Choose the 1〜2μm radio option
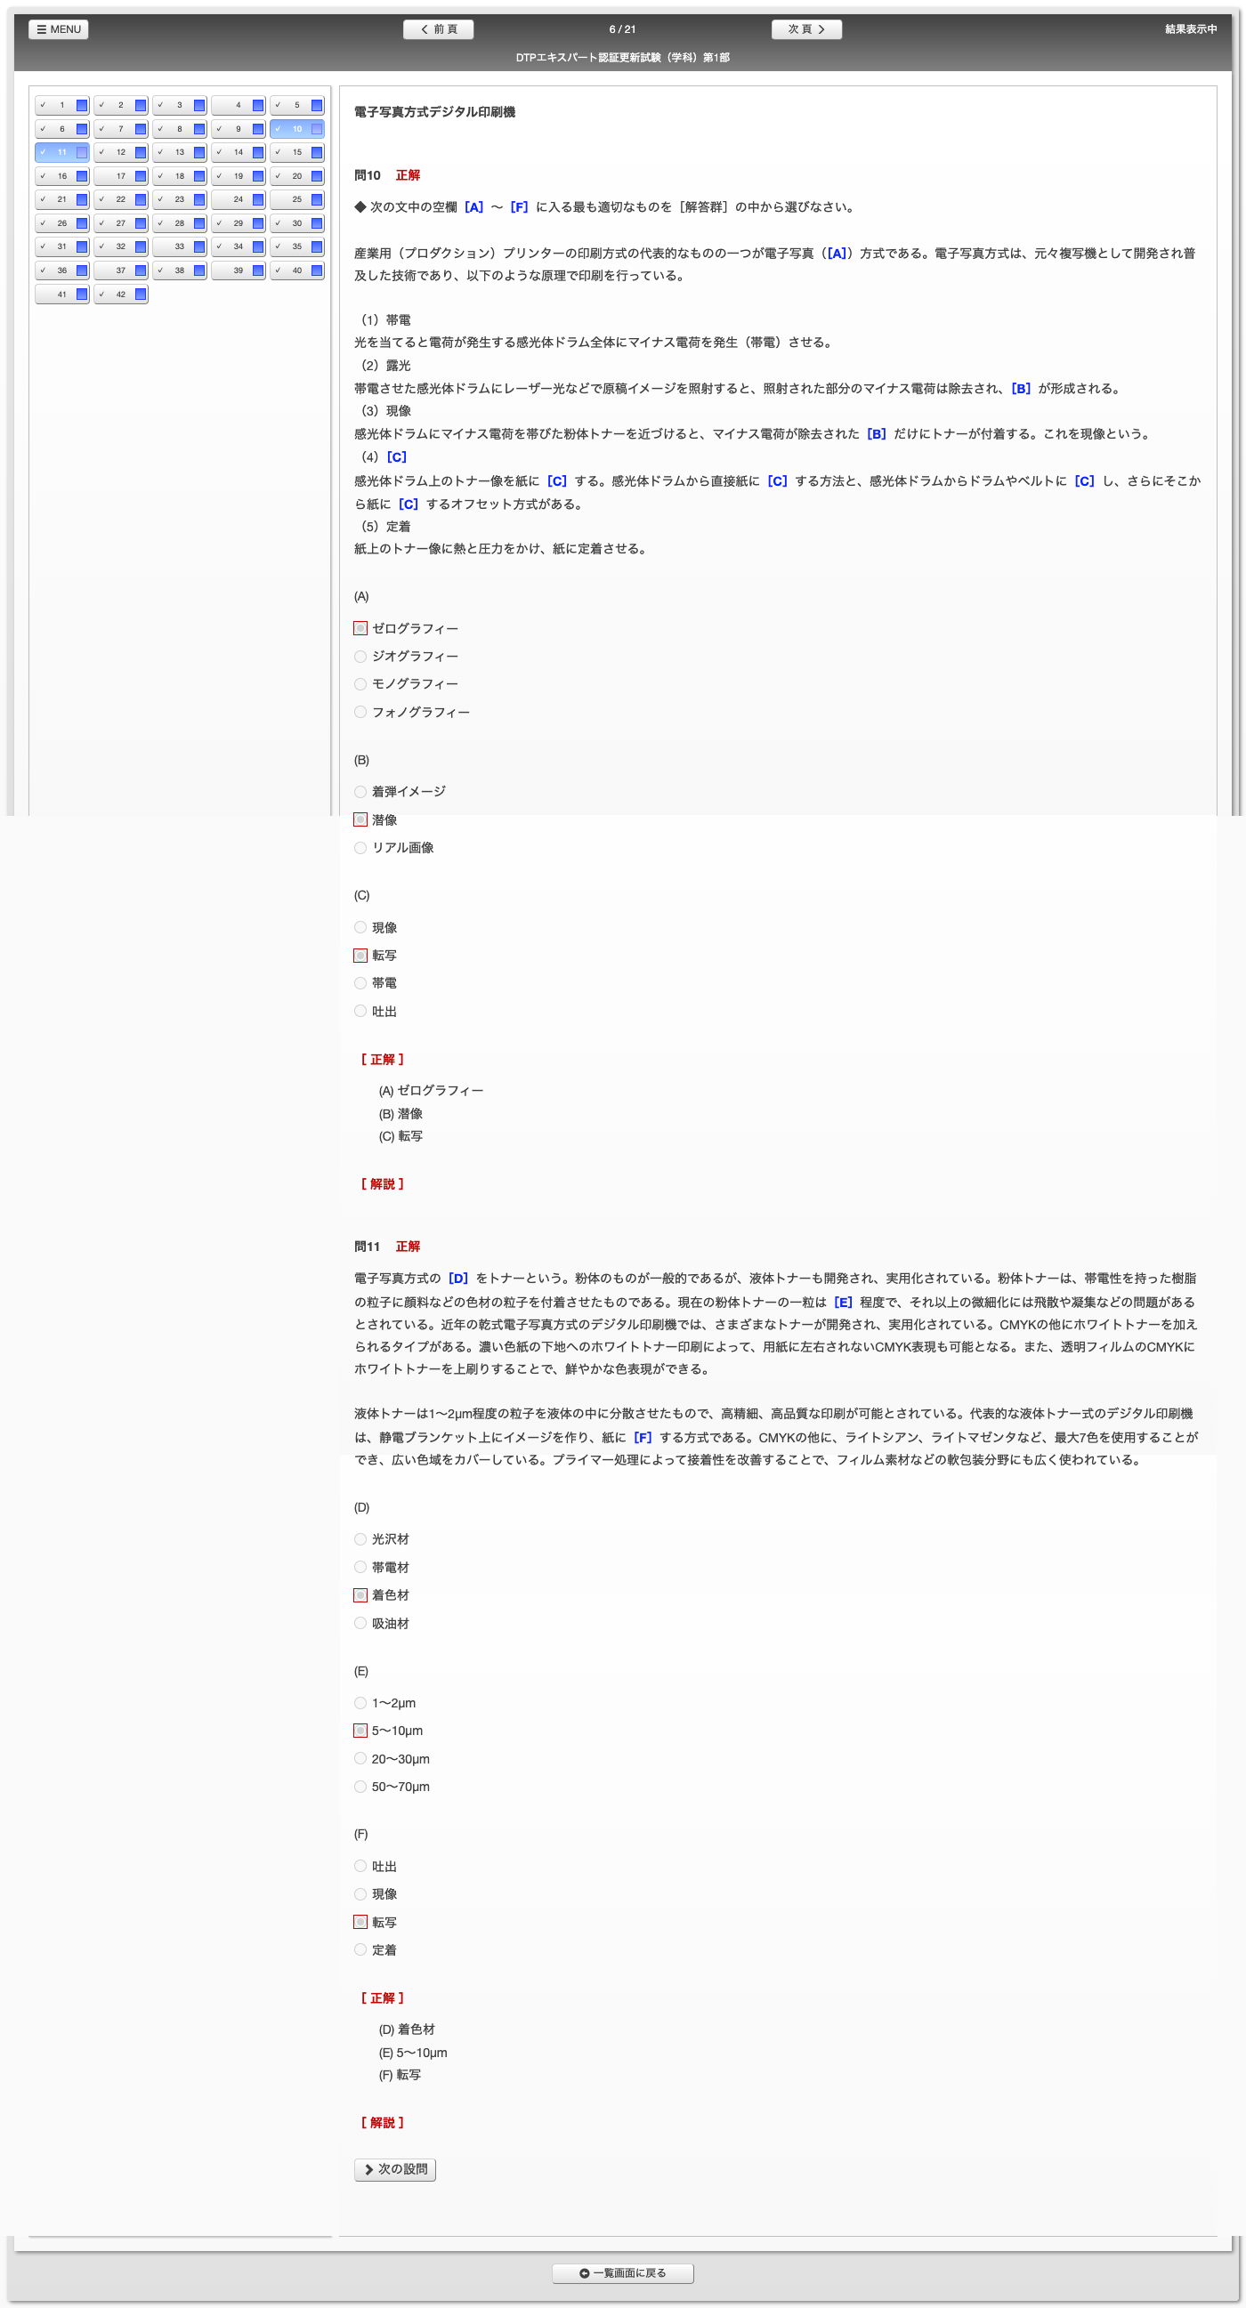This screenshot has width=1246, height=2308. click(360, 1703)
